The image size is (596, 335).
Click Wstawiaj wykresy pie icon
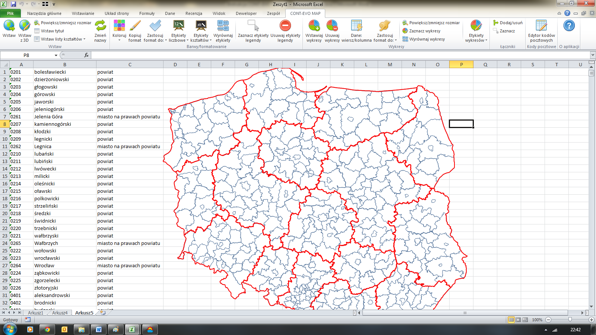314,26
